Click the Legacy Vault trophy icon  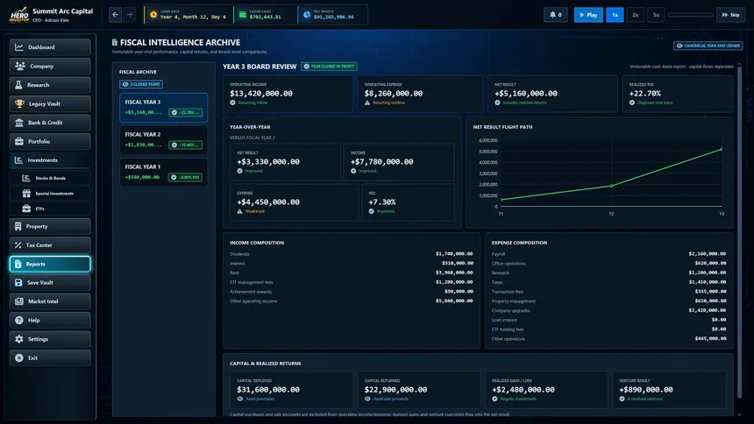pyautogui.click(x=19, y=103)
